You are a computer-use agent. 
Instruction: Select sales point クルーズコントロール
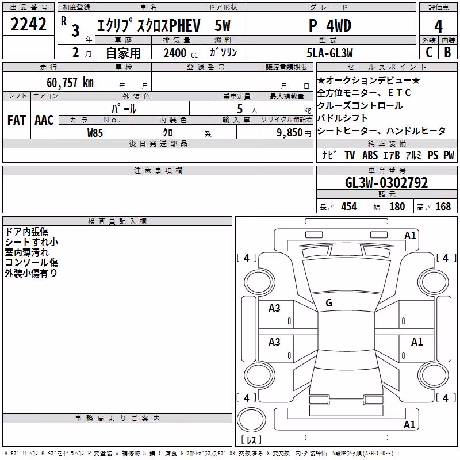click(x=360, y=106)
